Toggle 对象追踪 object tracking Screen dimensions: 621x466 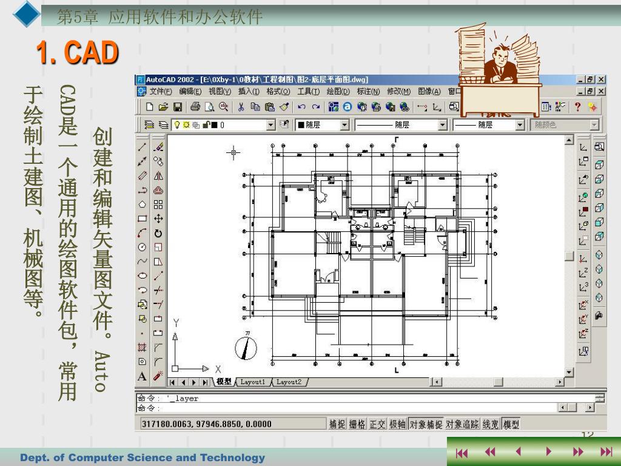point(462,424)
